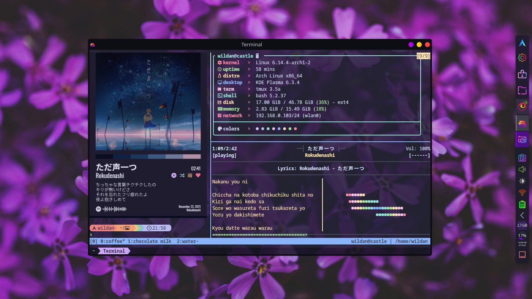Click the Spotify logo on the music card
This screenshot has height=299, width=532.
point(99,209)
